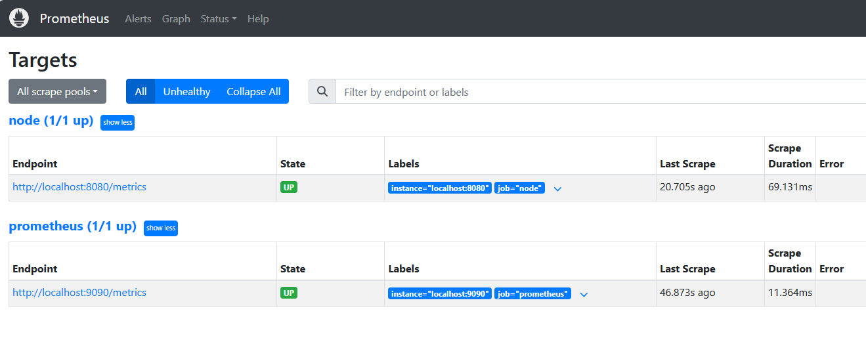This screenshot has height=359, width=866.
Task: Click the Prometheus brand title text
Action: pos(74,18)
